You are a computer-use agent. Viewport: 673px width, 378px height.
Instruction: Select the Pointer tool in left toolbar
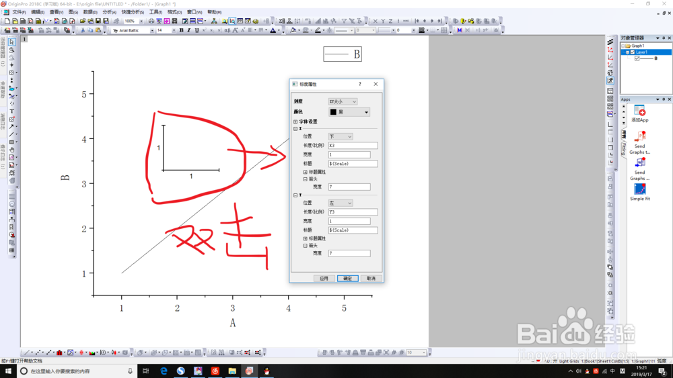pos(11,42)
